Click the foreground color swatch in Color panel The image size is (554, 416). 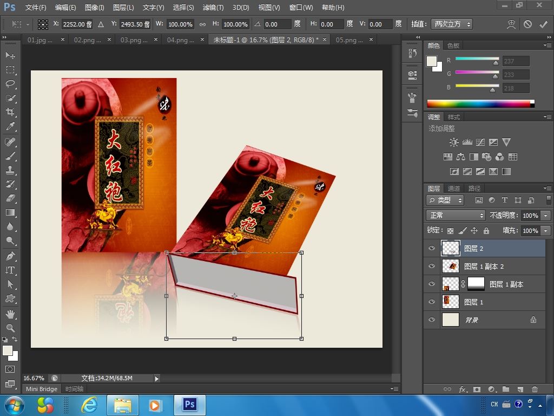tap(432, 61)
